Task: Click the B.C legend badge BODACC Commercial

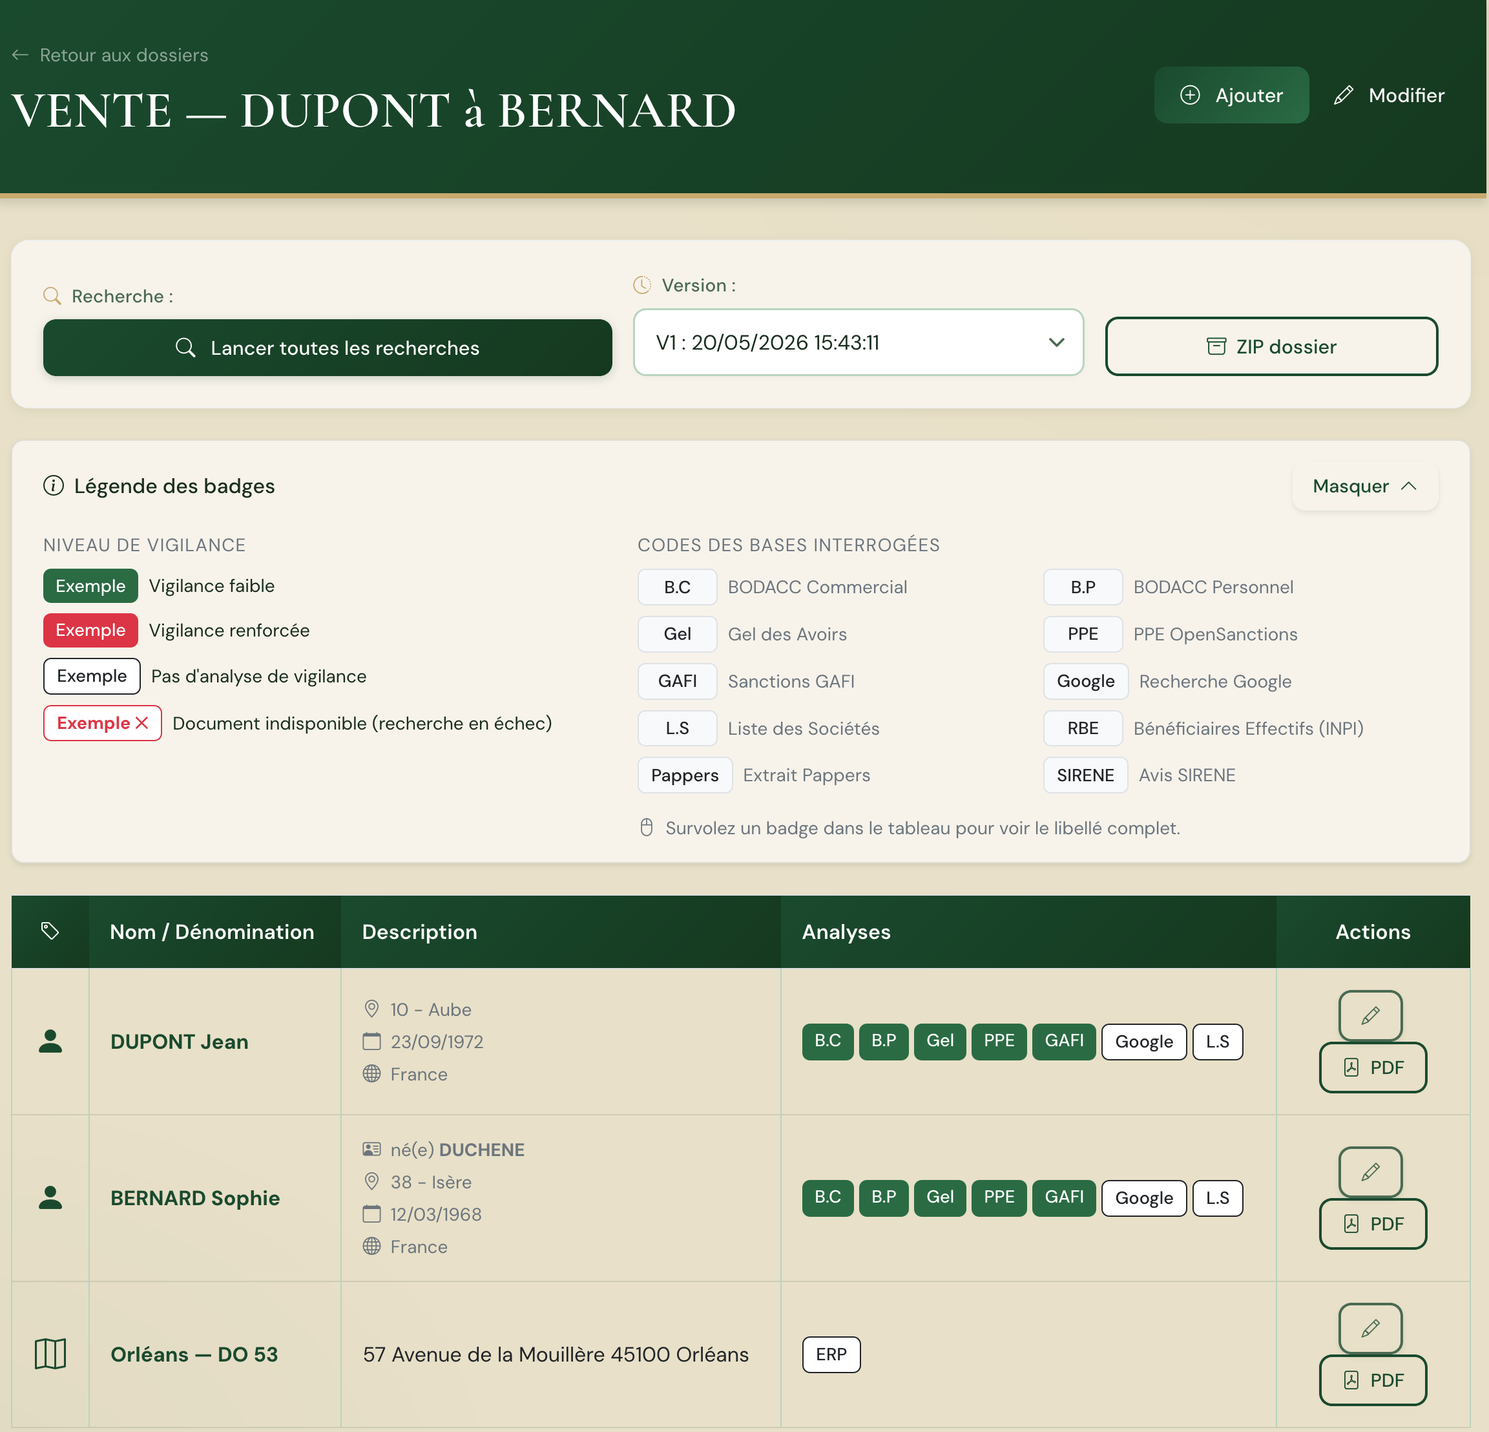Action: (677, 587)
